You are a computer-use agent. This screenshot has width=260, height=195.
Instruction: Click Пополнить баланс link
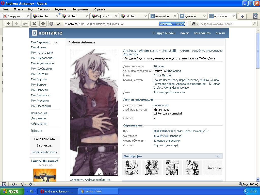coord(44,152)
